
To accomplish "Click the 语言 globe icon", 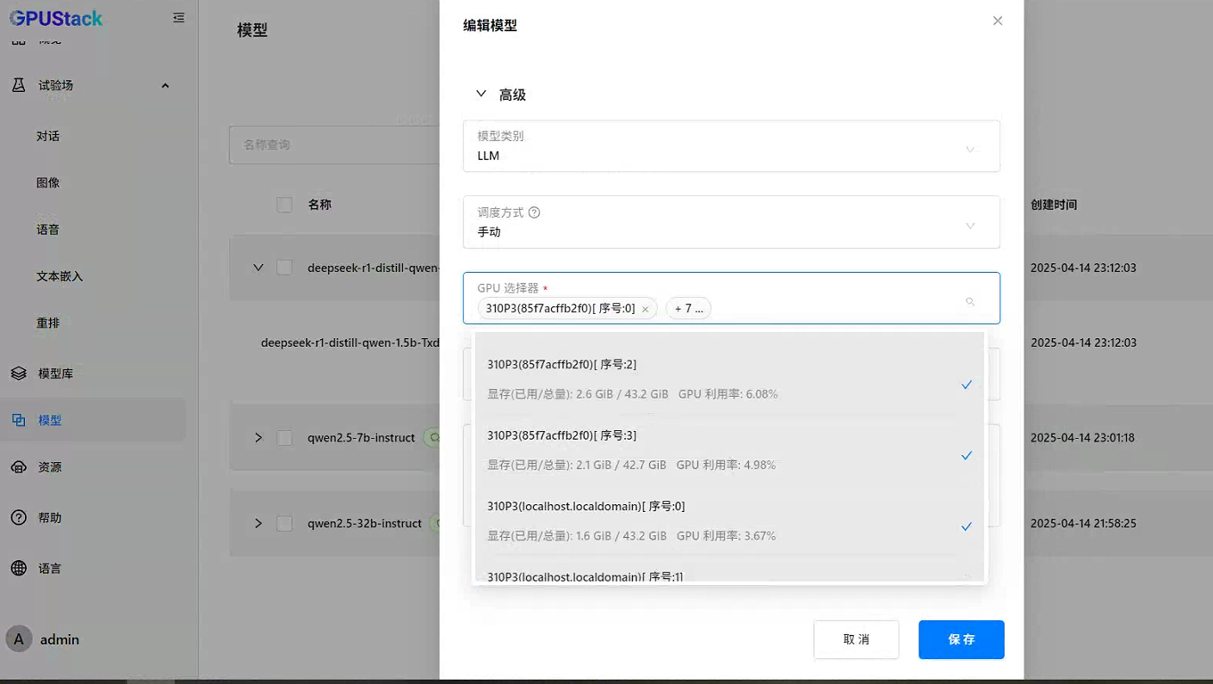I will 18,569.
